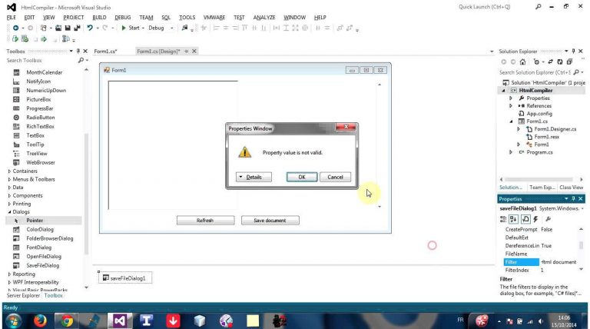Screen dimensions: 590x329
Task: Select the FontDialog toolbox item
Action: click(39, 248)
